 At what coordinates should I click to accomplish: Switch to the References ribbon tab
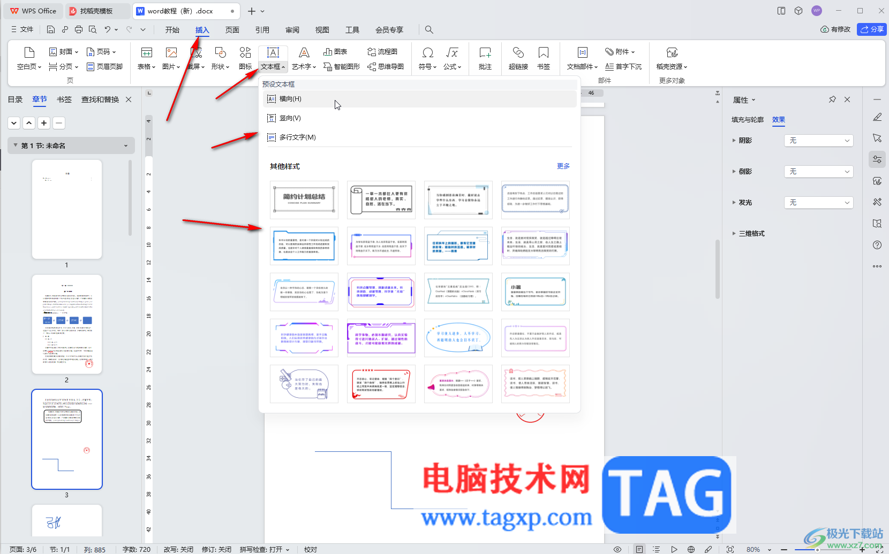tap(262, 30)
